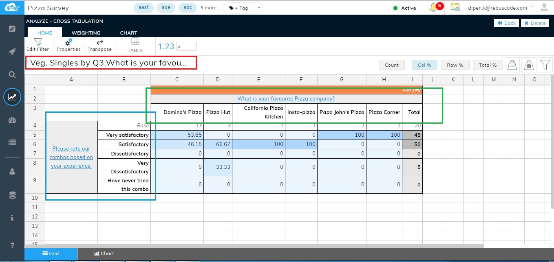Toggle the Row % display button
This screenshot has width=554, height=262.
(x=455, y=65)
